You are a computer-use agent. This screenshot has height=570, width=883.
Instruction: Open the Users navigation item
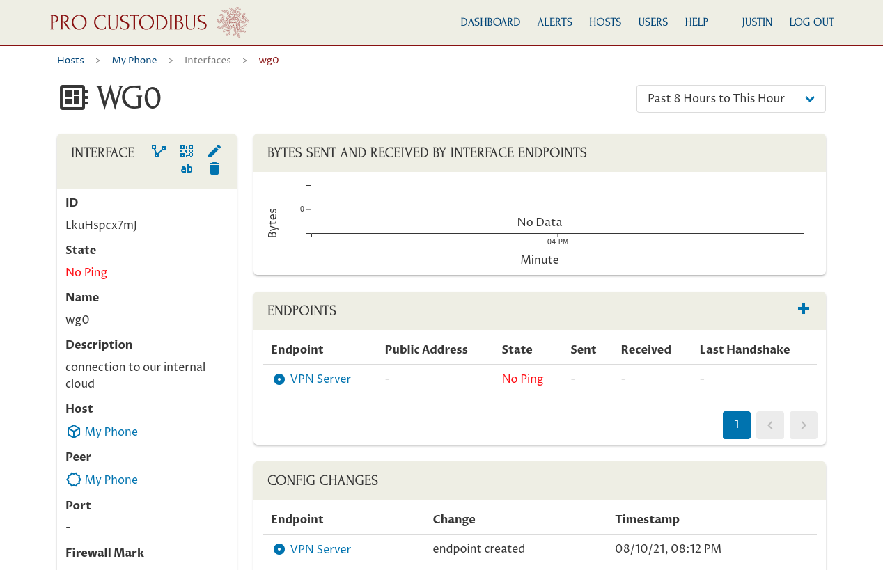click(x=653, y=22)
